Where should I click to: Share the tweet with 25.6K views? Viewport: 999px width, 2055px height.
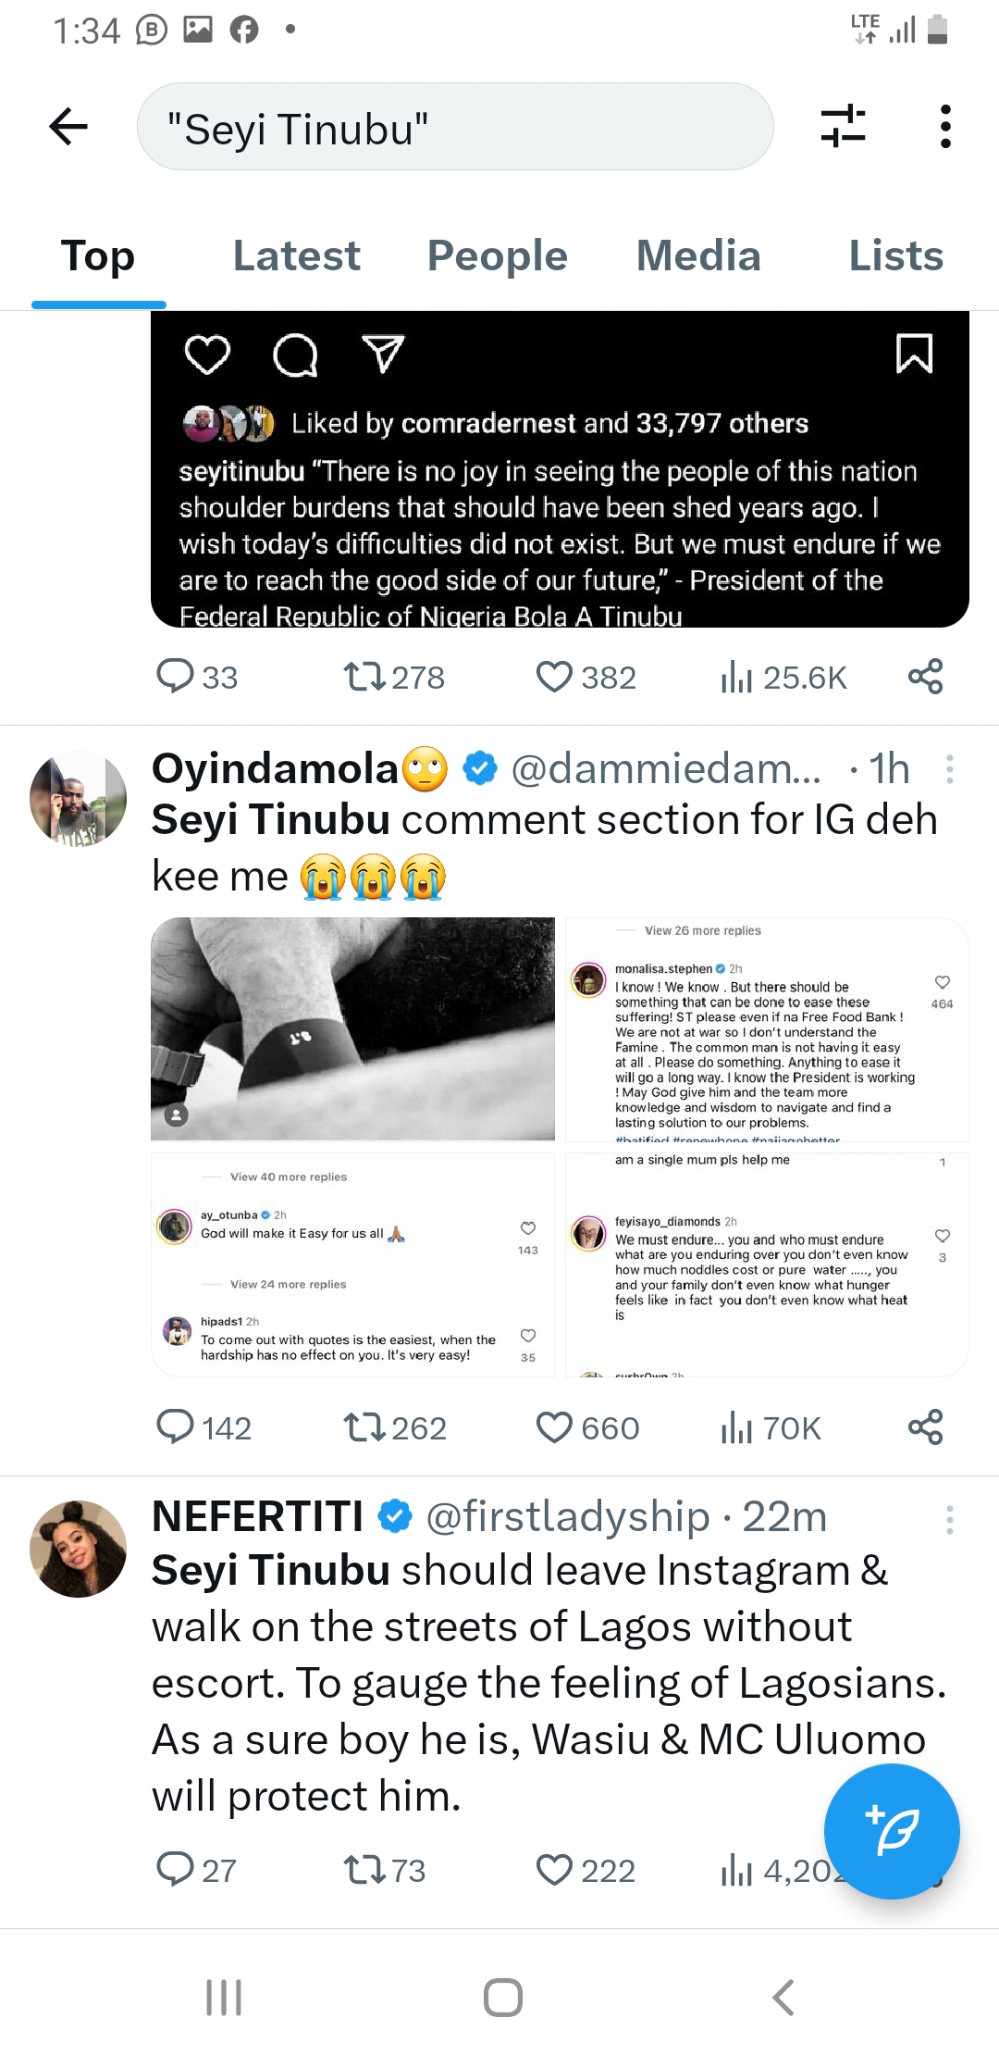(x=925, y=677)
